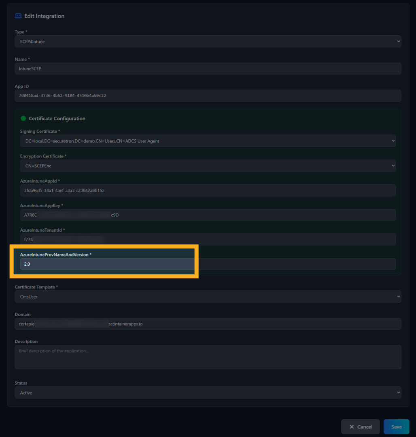Click the chevron on the Status dropdown
Screen dimensions: 416x437
[398, 392]
